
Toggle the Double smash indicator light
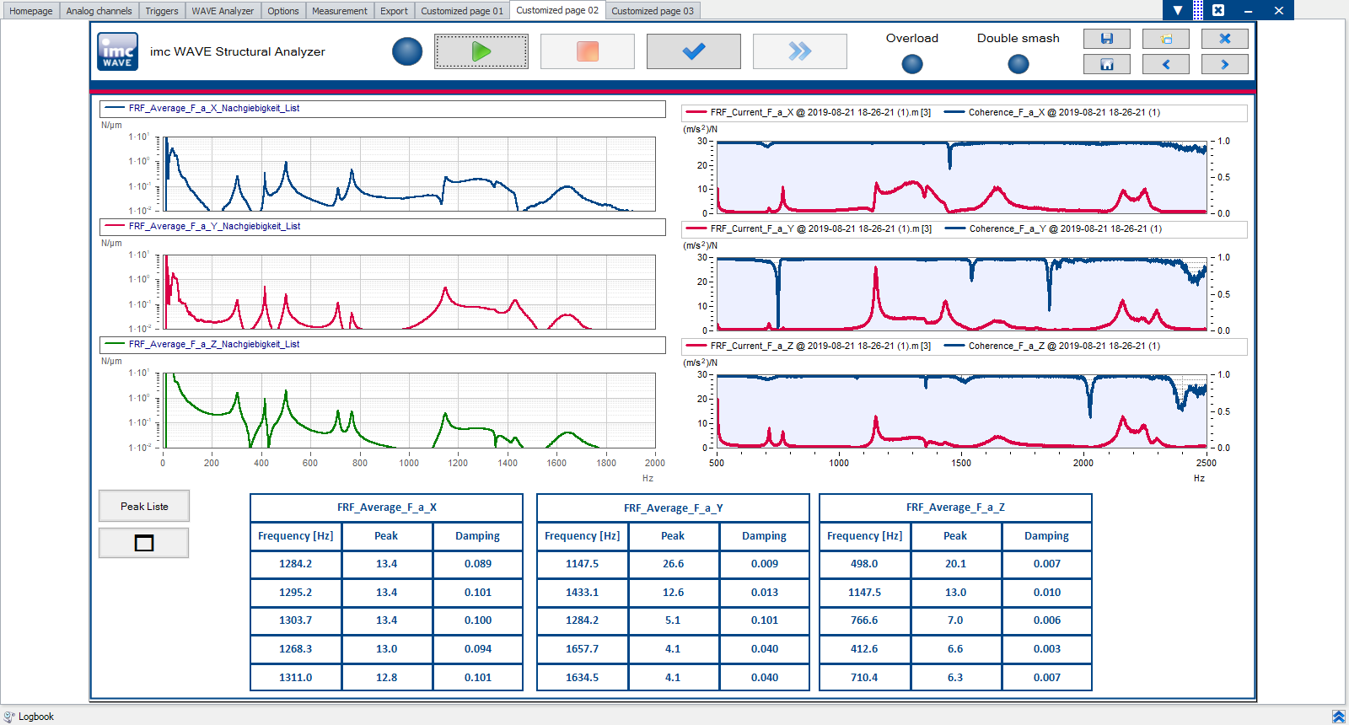tap(1018, 64)
